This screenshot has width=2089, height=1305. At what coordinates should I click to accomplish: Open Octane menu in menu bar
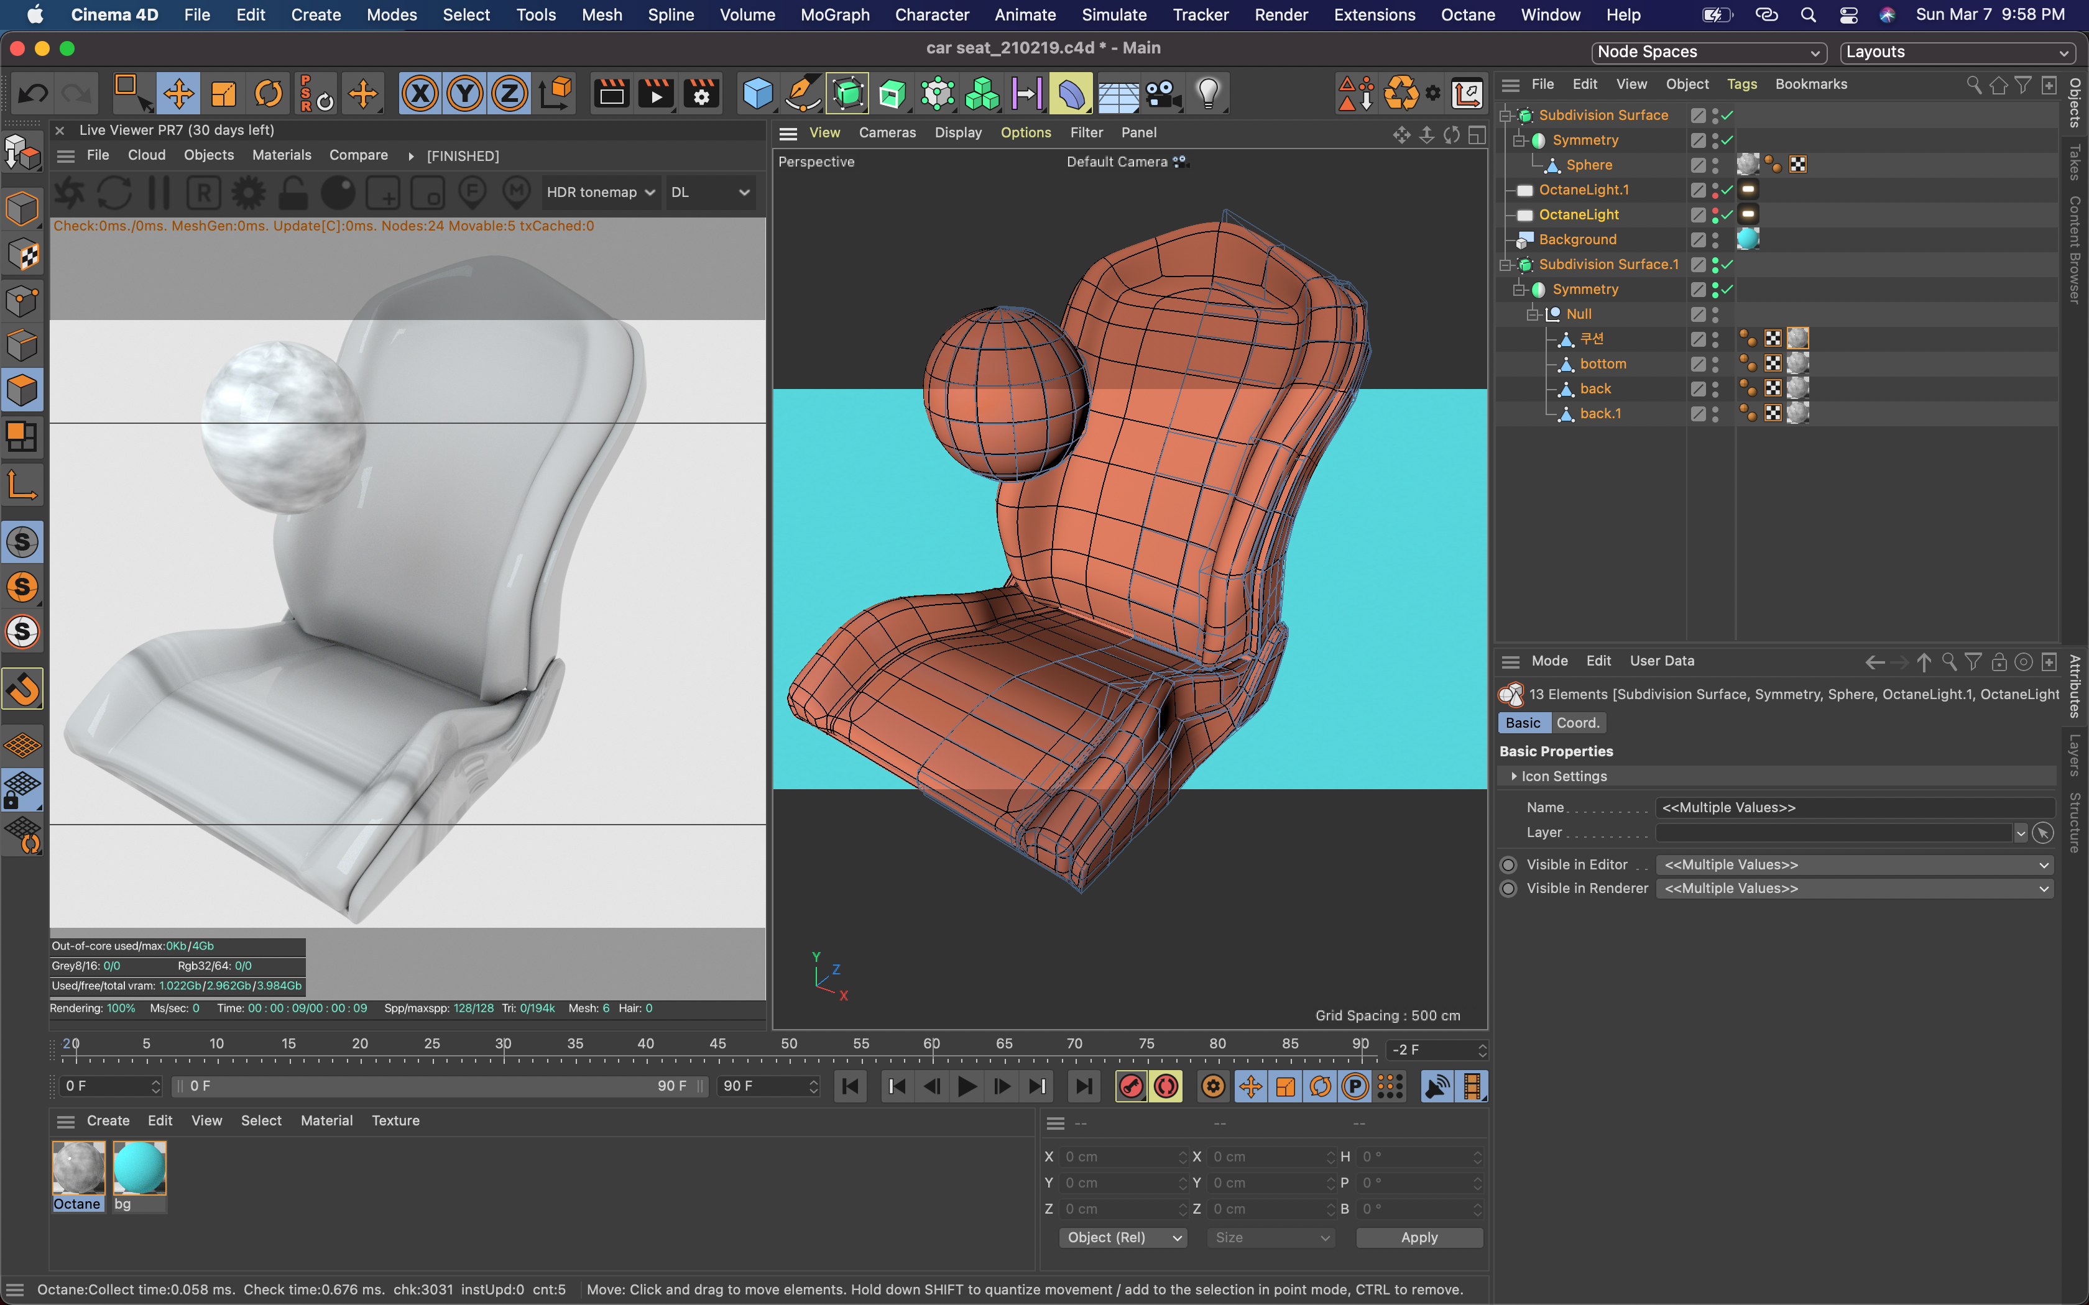pyautogui.click(x=1467, y=15)
